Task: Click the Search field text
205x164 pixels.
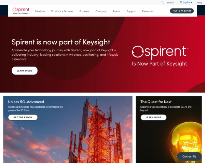Action: coord(170,2)
